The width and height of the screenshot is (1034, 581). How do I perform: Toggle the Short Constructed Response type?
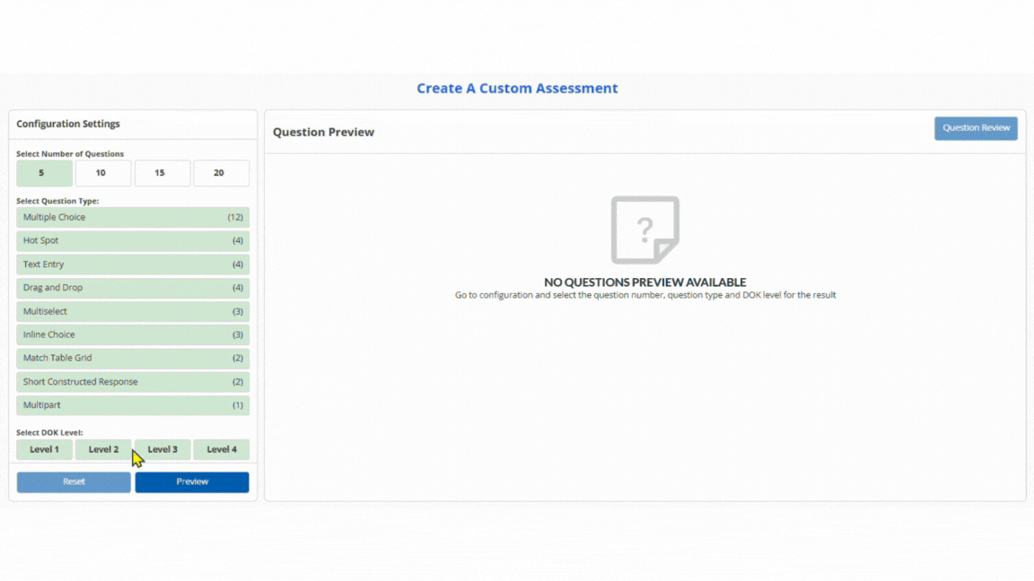pyautogui.click(x=133, y=382)
